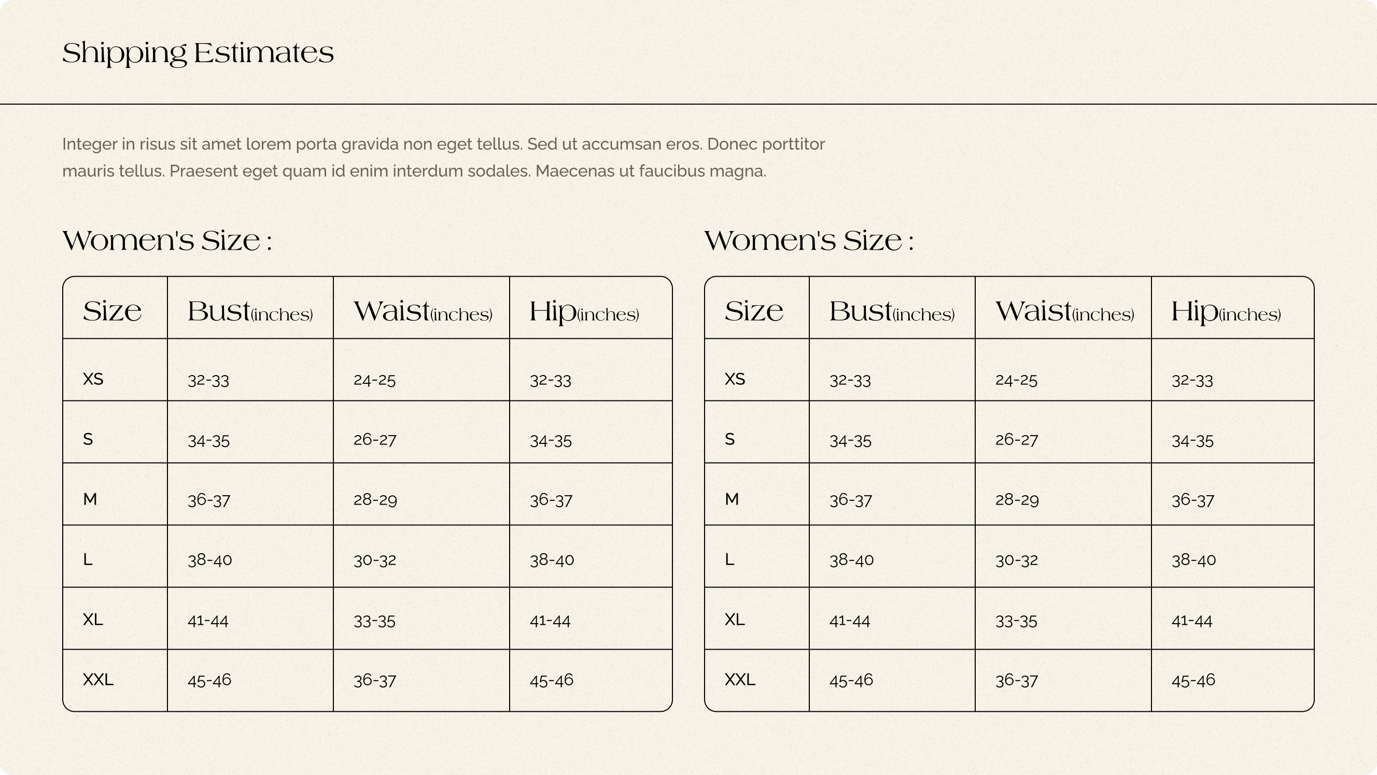Click right table waist value 36-37

pyautogui.click(x=1017, y=680)
